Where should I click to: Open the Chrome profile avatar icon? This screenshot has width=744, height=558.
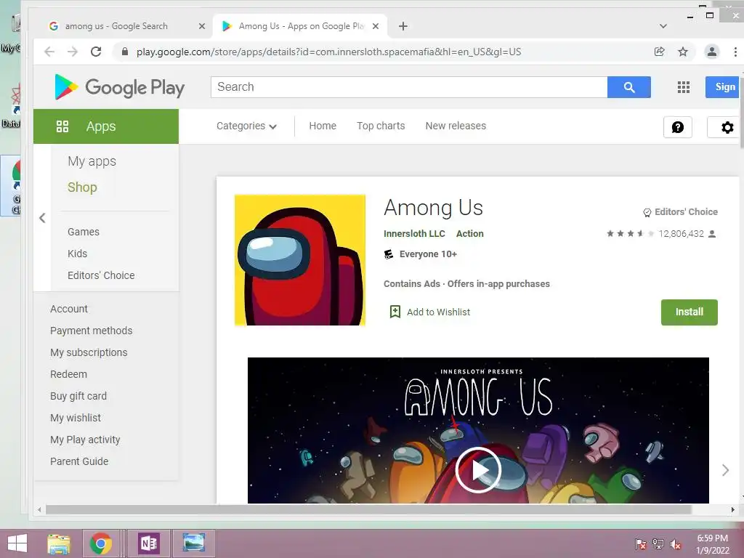point(712,52)
